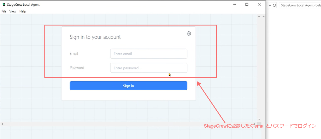Viewport: 321px width, 139px height.
Task: Expand the dropdown chevron next to refresh
Action: pyautogui.click(x=270, y=5)
